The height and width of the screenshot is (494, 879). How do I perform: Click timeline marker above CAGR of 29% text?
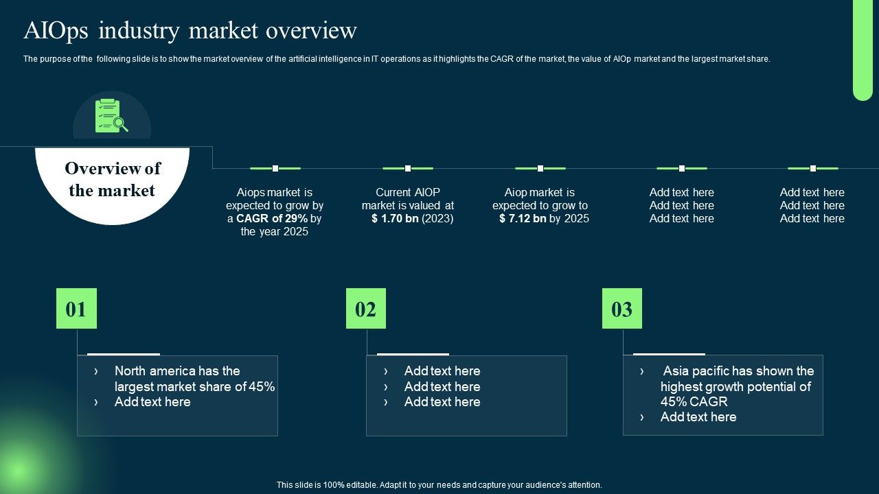[x=275, y=168]
